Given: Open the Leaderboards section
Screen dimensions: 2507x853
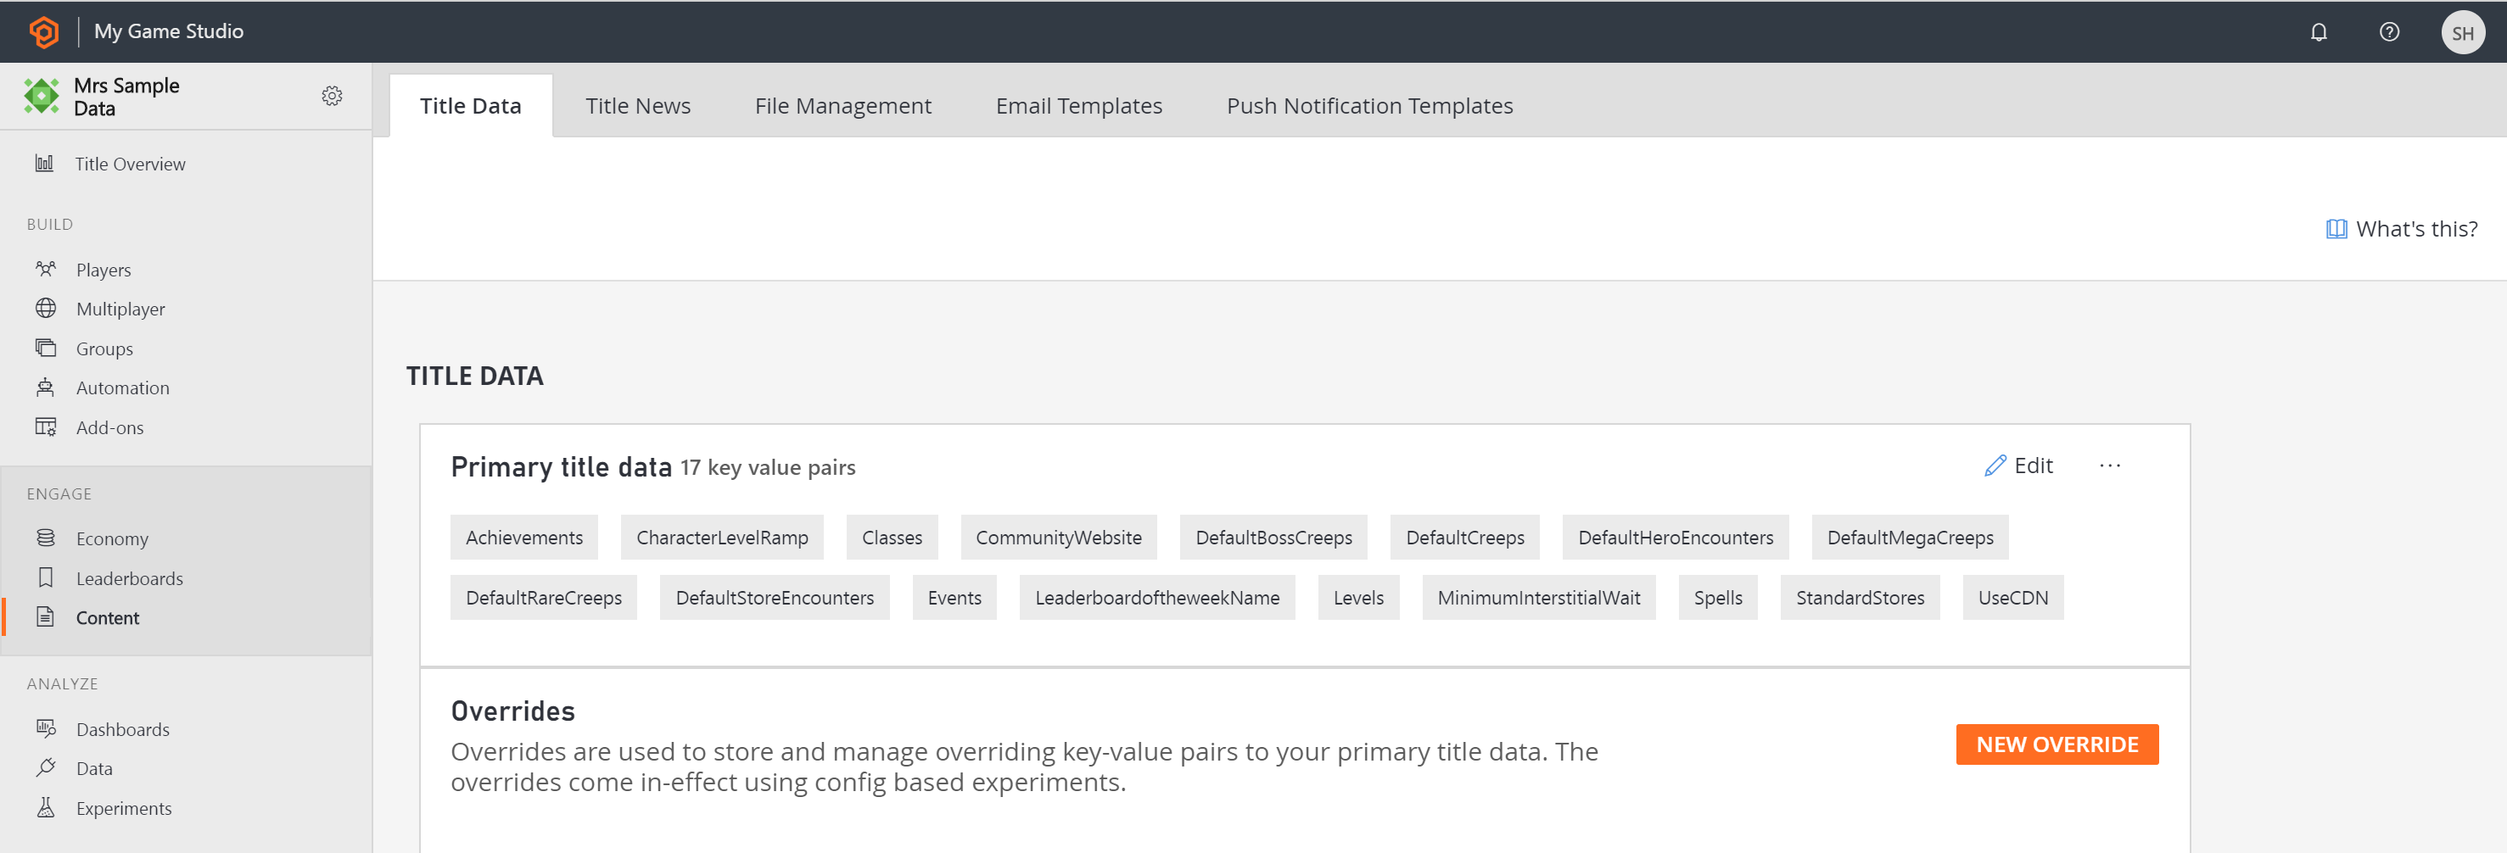Looking at the screenshot, I should pos(130,577).
